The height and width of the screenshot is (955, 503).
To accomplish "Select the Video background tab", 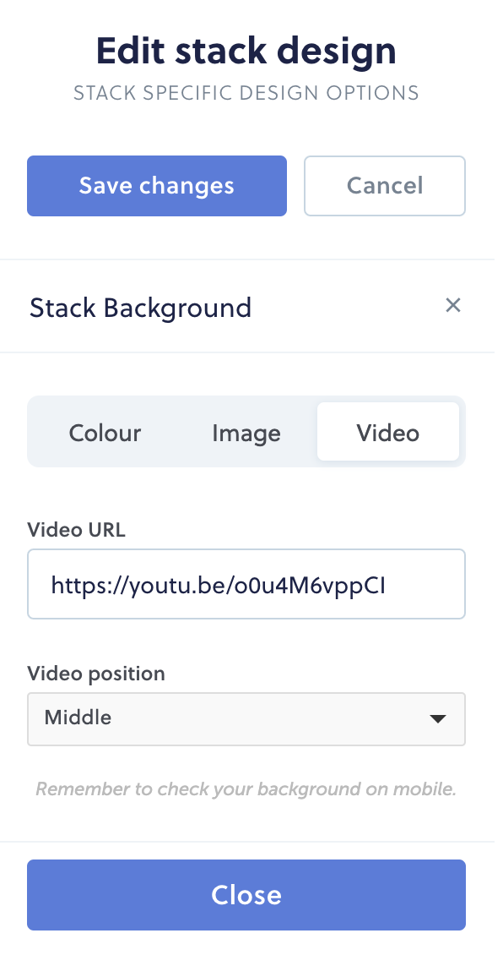I will (x=388, y=432).
